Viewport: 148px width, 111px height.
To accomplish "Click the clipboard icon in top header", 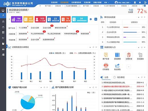I will point(135,3).
